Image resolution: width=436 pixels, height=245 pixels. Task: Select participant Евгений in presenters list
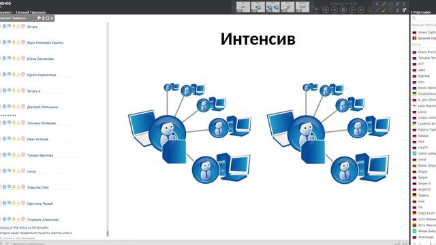[x=424, y=38]
